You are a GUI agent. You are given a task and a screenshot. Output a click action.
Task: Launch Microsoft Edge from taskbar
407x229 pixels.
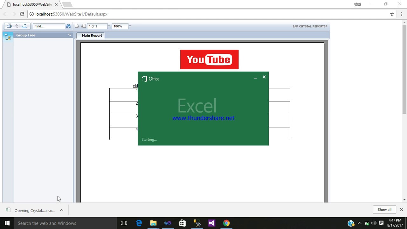139,223
